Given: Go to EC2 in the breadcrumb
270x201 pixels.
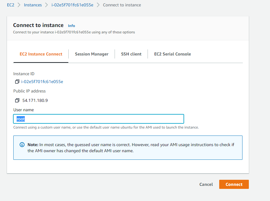Looking at the screenshot, I should (11, 5).
